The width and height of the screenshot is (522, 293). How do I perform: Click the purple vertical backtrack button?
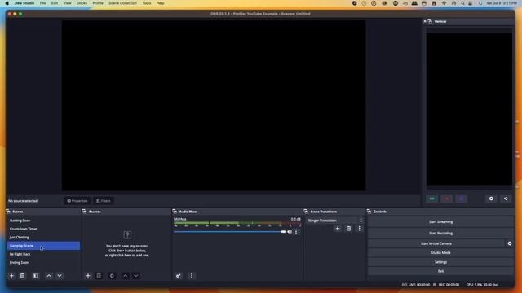462,199
